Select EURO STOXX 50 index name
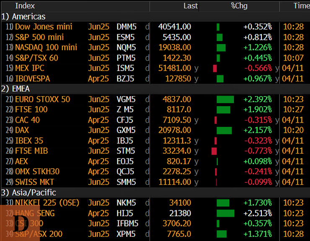 tap(42, 99)
